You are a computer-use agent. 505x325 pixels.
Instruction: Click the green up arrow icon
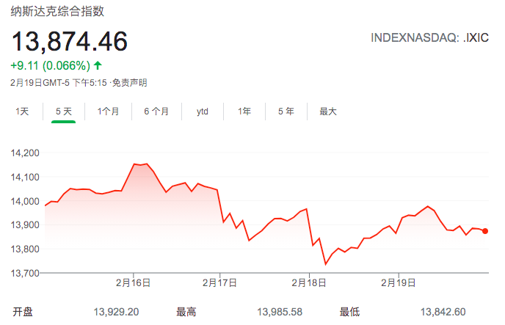(98, 65)
